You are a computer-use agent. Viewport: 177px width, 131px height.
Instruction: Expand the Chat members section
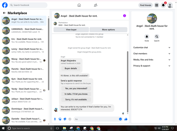tap(152, 54)
